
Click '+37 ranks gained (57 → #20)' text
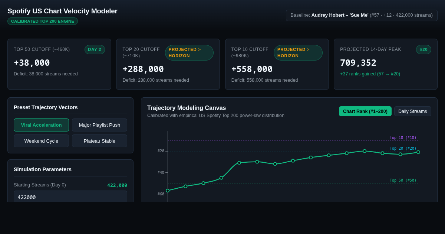coord(370,74)
